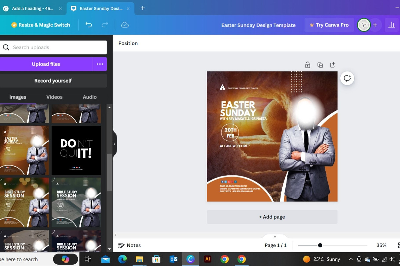This screenshot has width=400, height=266.
Task: Switch to the Images tab
Action: click(x=18, y=97)
